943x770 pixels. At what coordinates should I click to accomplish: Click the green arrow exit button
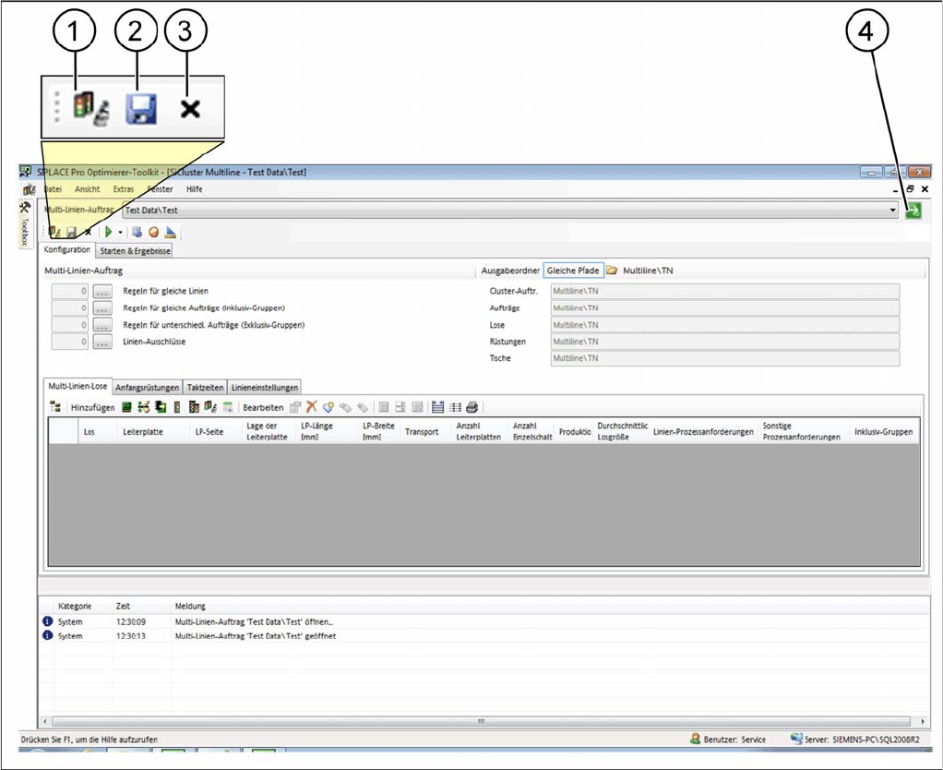913,211
